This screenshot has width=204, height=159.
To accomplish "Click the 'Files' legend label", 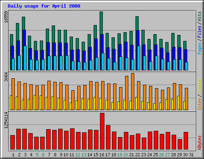I will click(x=199, y=32).
